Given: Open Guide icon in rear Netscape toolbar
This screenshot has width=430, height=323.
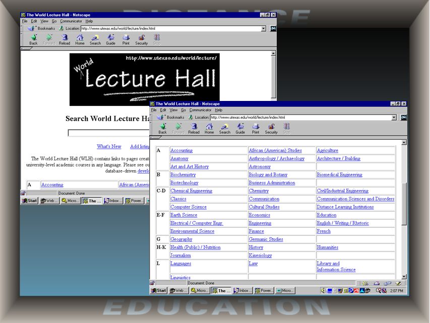Looking at the screenshot, I should [111, 39].
